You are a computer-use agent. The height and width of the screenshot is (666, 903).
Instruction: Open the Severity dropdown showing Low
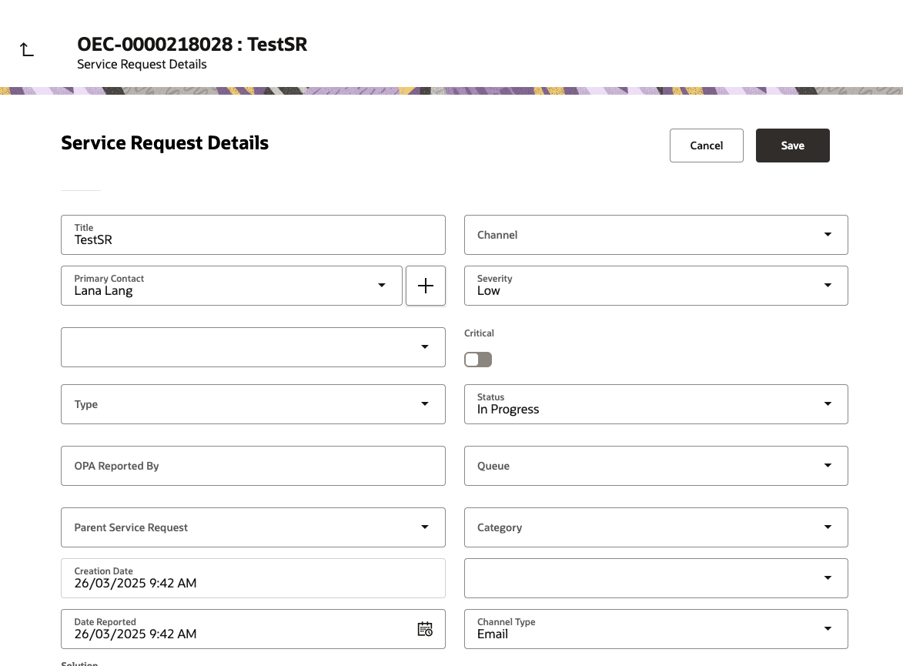point(828,286)
